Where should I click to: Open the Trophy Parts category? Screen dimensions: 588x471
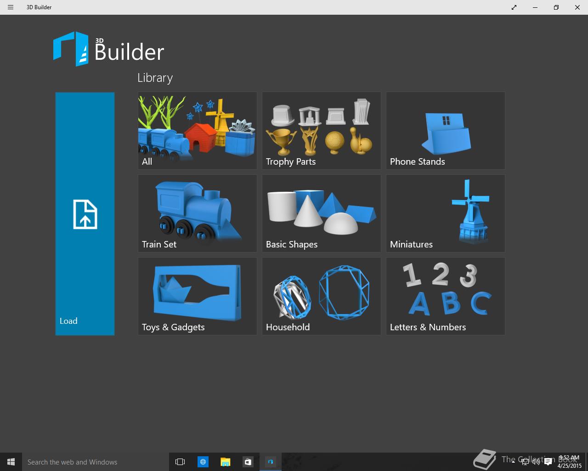coord(322,131)
